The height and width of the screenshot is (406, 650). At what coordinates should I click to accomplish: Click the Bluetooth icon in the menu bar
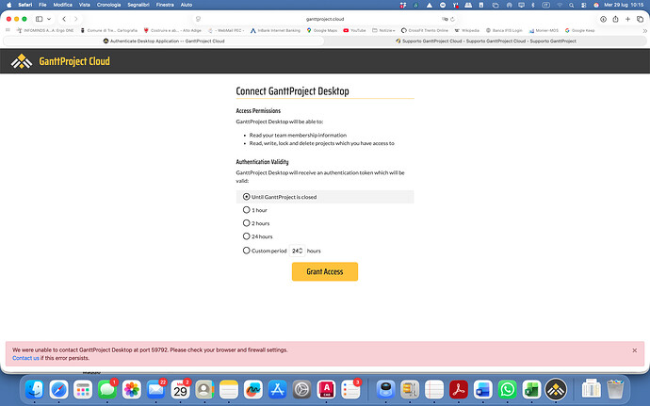coord(533,5)
